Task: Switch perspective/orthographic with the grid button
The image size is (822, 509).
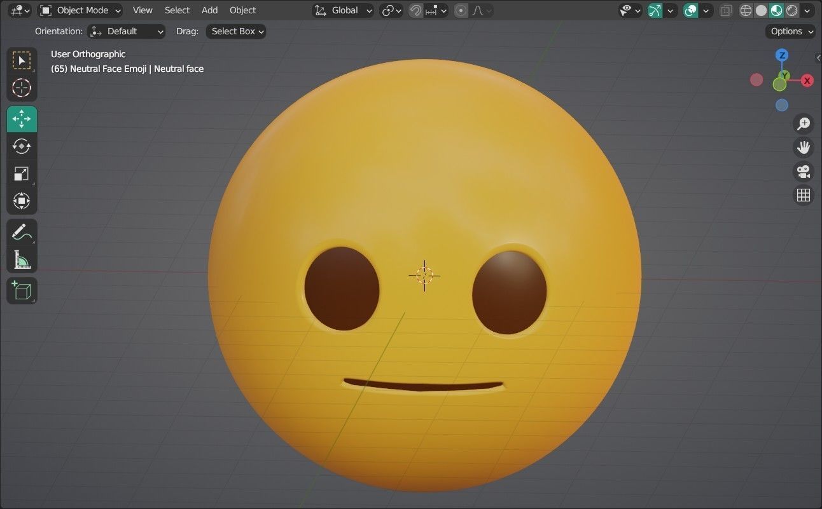Action: click(804, 195)
